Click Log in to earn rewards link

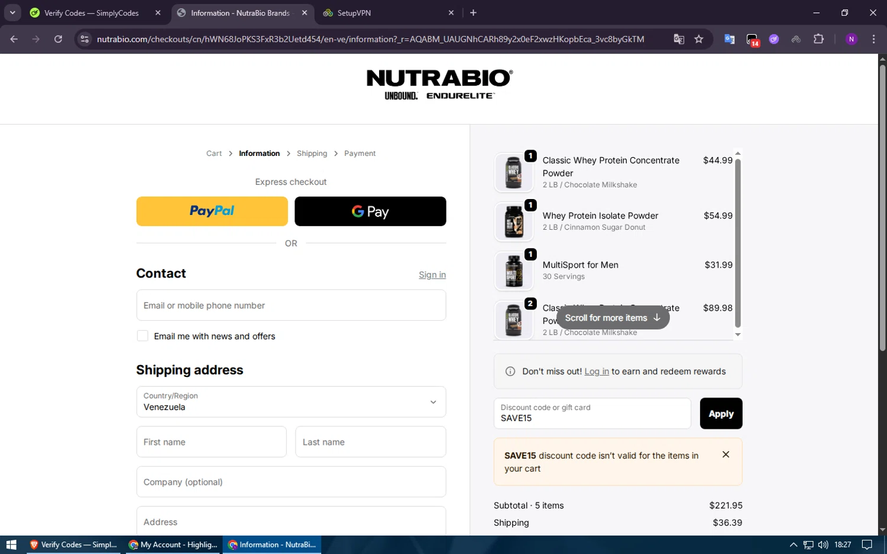(x=597, y=371)
